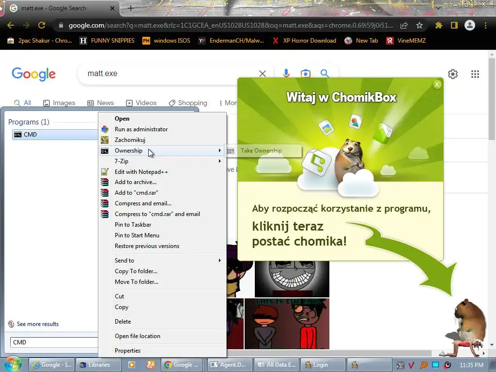Go back using the Chrome back arrow
Screen dimensions: 496x372
pyautogui.click(x=11, y=25)
